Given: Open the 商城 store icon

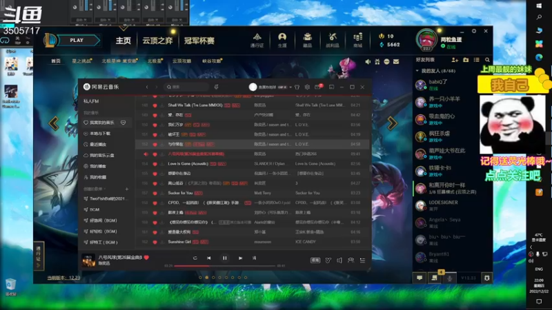Looking at the screenshot, I should [357, 40].
